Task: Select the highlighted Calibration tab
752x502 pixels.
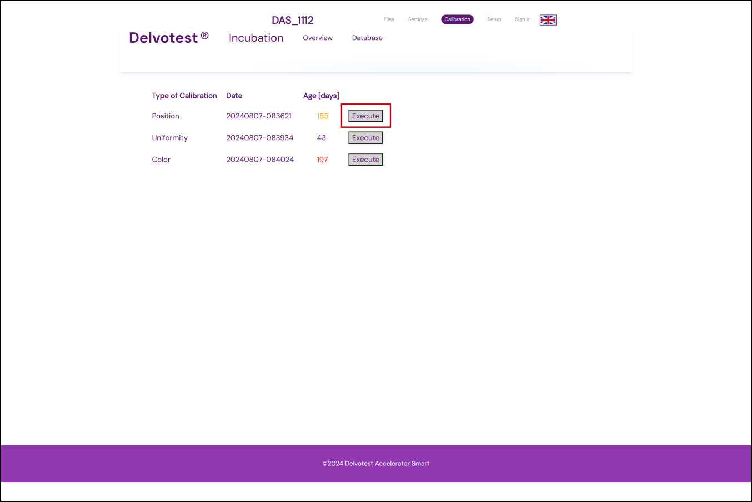Action: coord(457,19)
